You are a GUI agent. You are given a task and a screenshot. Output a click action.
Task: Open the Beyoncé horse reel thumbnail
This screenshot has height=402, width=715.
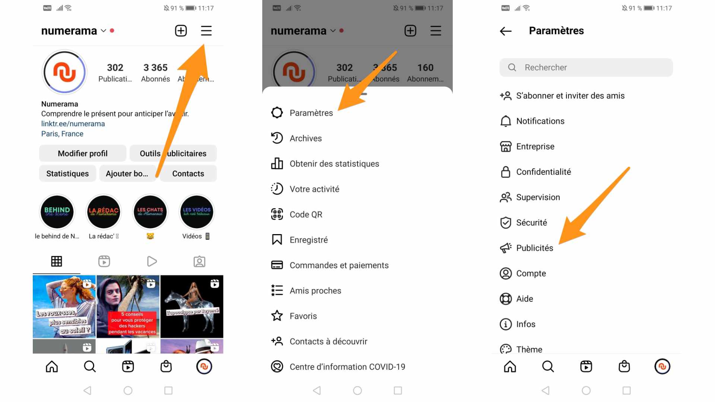click(192, 306)
